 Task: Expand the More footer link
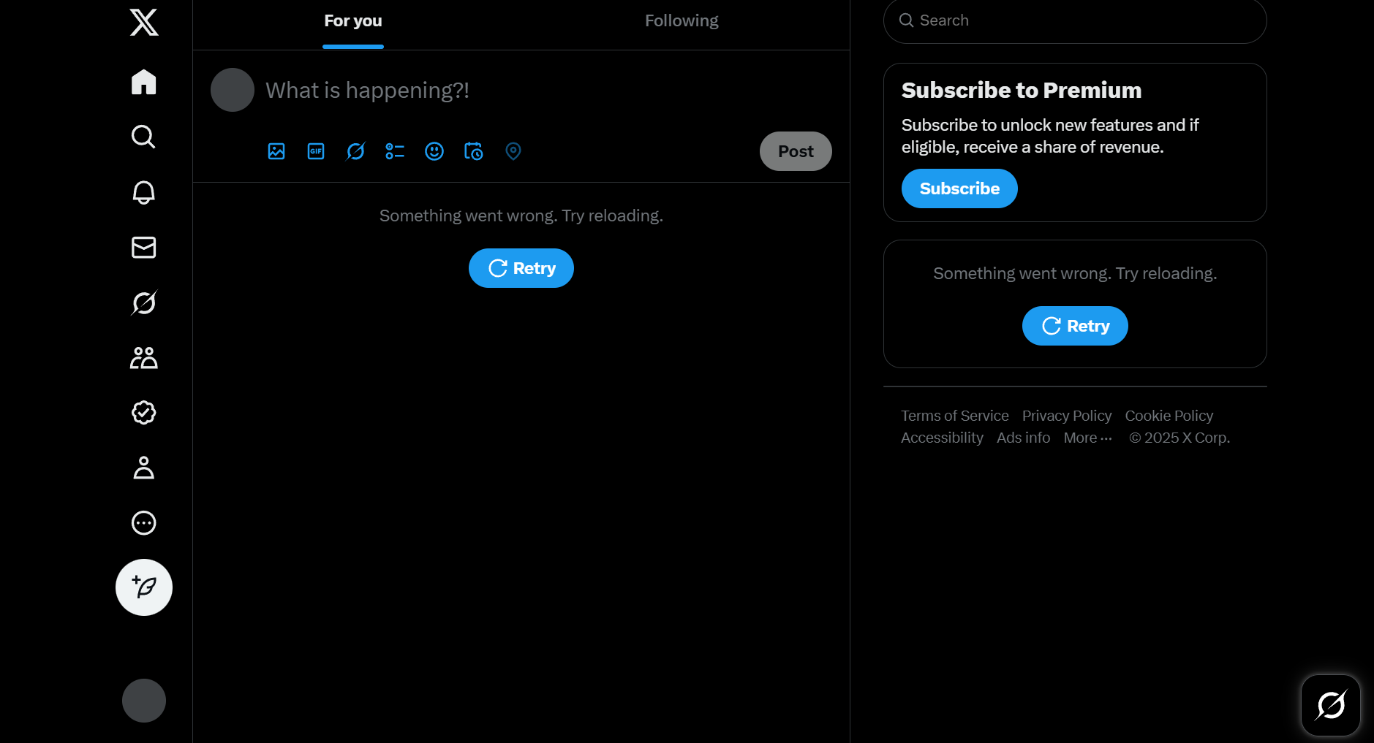point(1087,438)
